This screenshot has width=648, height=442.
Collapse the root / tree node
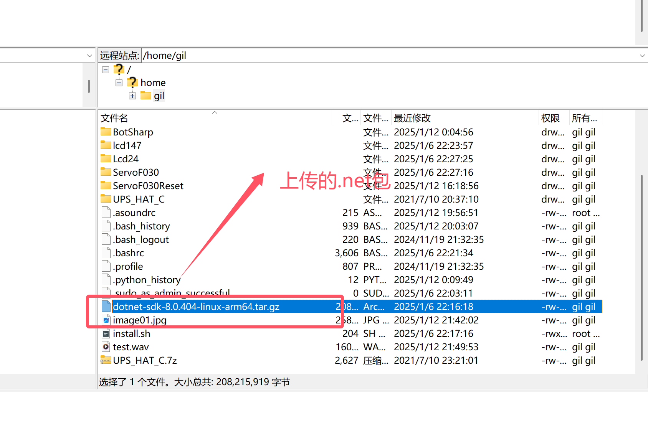click(106, 70)
